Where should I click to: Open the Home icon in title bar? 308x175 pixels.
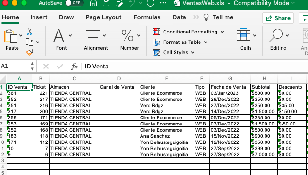(x=93, y=3)
